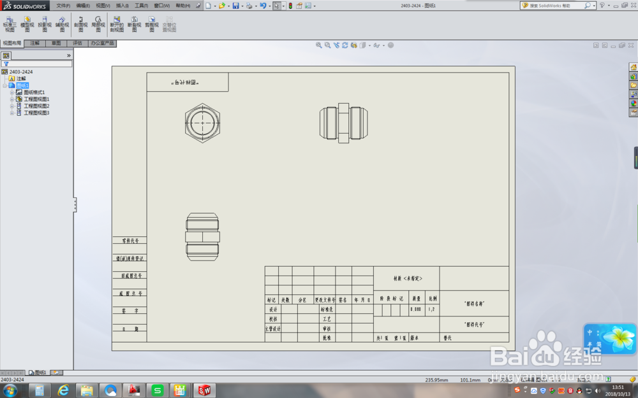
Task: Open the 视图(V) menu
Action: [103, 6]
